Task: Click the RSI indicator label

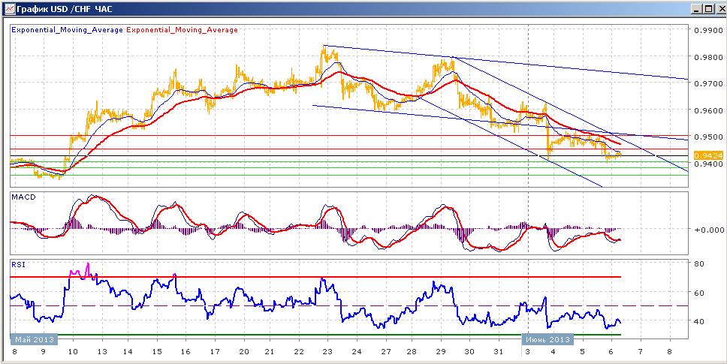Action: 17,266
